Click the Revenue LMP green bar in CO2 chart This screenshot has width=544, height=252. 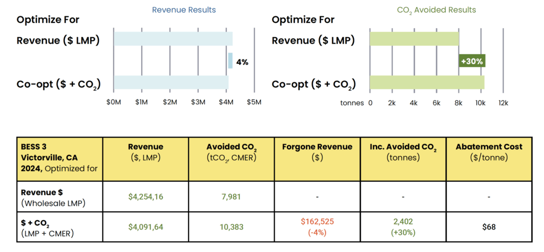tap(414, 39)
